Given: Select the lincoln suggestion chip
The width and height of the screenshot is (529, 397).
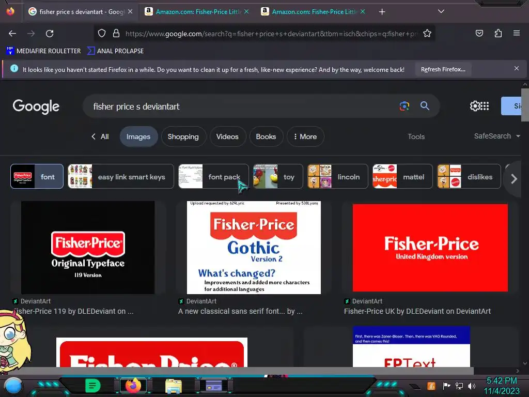Looking at the screenshot, I should (x=338, y=176).
